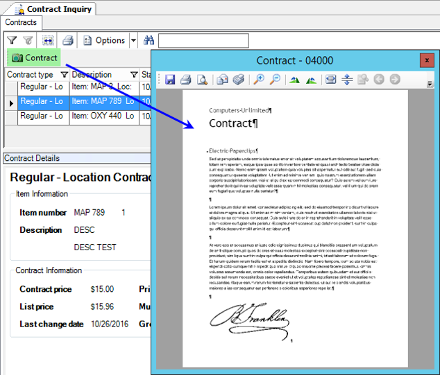Click the Options button

tap(104, 41)
